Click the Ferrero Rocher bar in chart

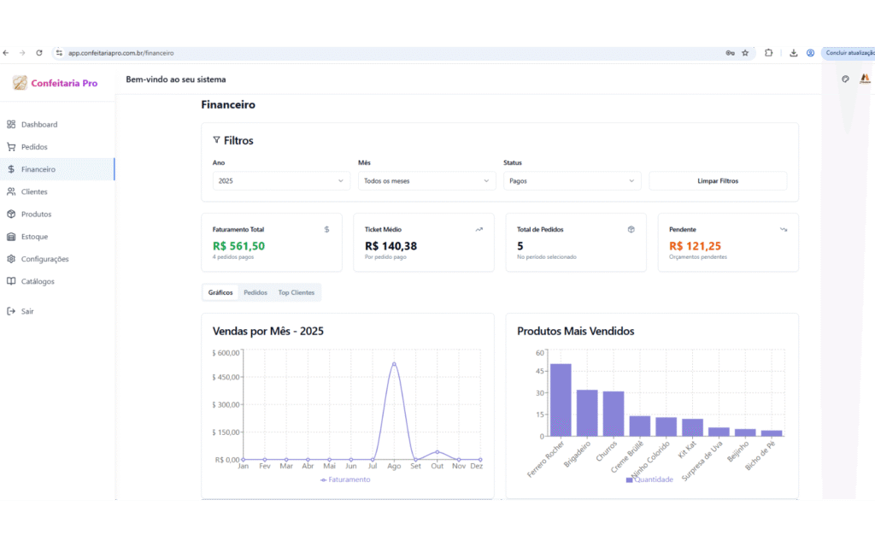(561, 400)
